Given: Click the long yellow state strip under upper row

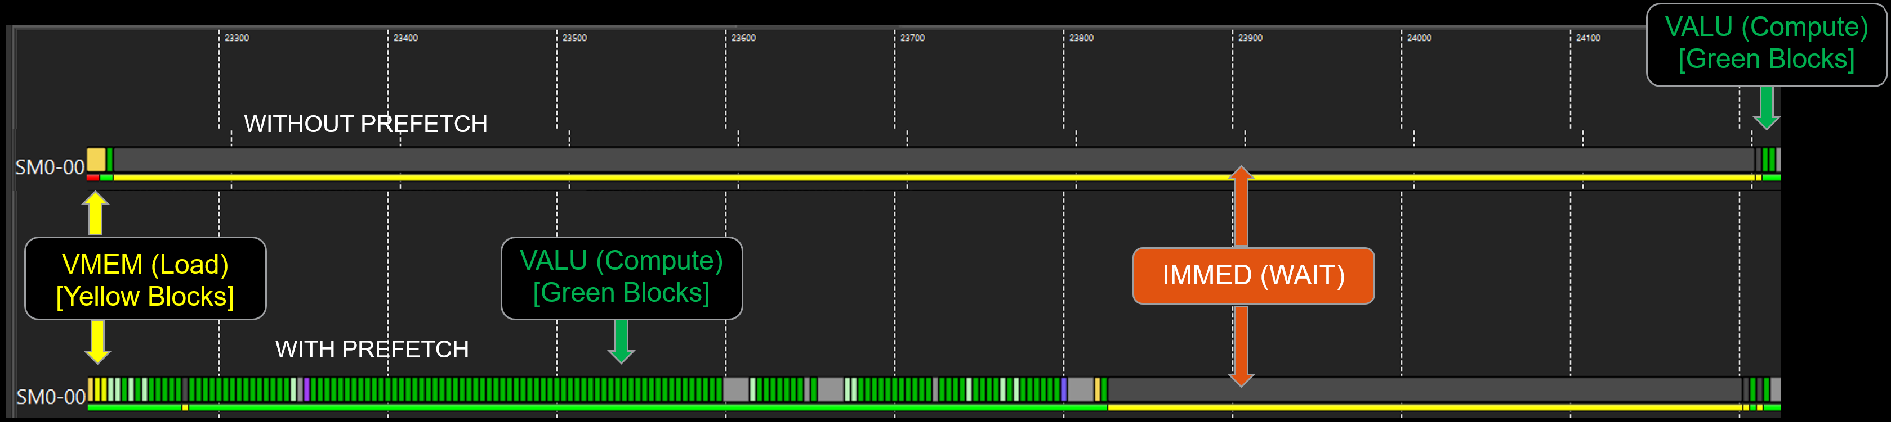Looking at the screenshot, I should coord(934,178).
